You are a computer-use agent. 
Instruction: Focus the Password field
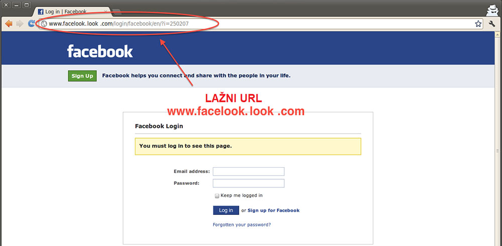249,183
